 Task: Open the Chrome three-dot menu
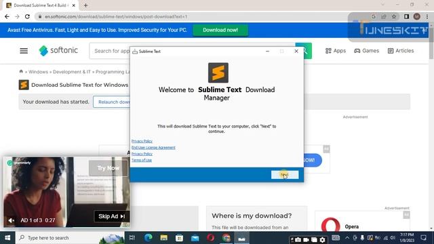pyautogui.click(x=427, y=16)
